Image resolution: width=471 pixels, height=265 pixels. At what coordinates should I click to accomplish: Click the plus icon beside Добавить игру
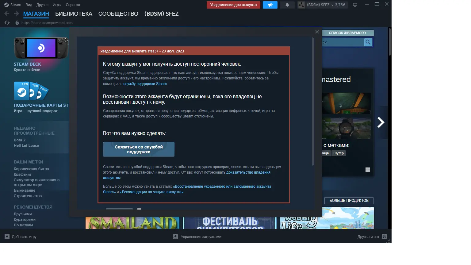click(x=7, y=236)
